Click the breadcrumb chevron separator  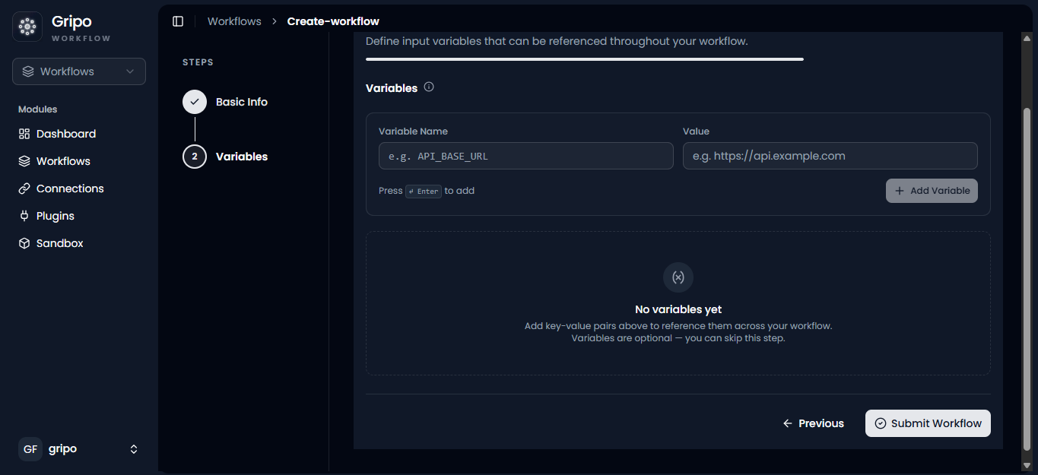[x=275, y=21]
